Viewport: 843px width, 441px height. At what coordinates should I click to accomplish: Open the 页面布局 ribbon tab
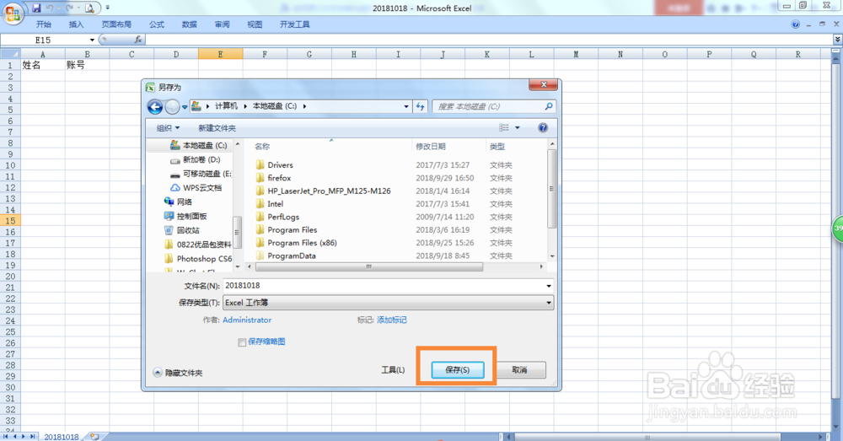point(116,24)
